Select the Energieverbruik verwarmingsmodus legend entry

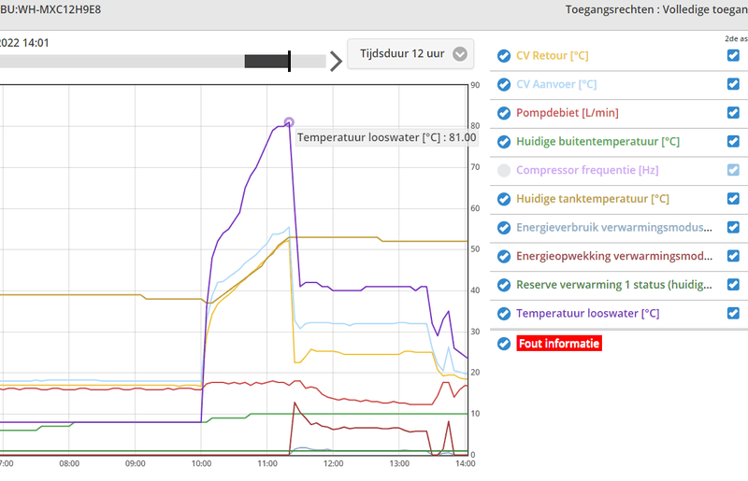[x=612, y=228]
